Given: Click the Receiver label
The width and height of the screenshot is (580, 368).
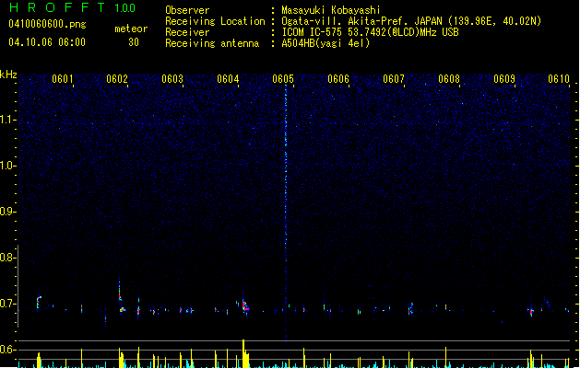Looking at the screenshot, I should coord(187,32).
